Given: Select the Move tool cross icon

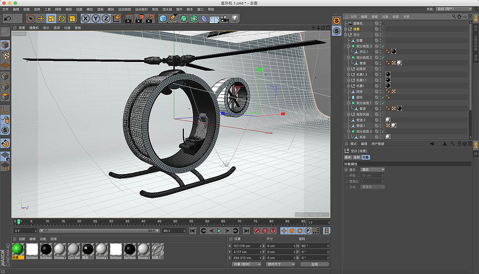Looking at the screenshot, I should [41, 18].
